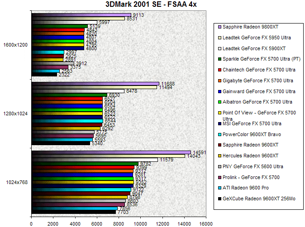Click the 8000 x-axis tick label
The image size is (305, 227).
click(119, 224)
